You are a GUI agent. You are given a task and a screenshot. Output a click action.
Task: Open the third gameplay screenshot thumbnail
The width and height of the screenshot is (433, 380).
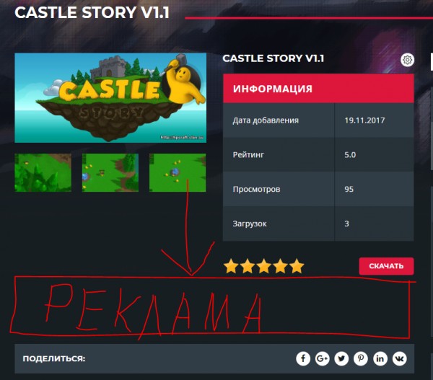(x=178, y=173)
